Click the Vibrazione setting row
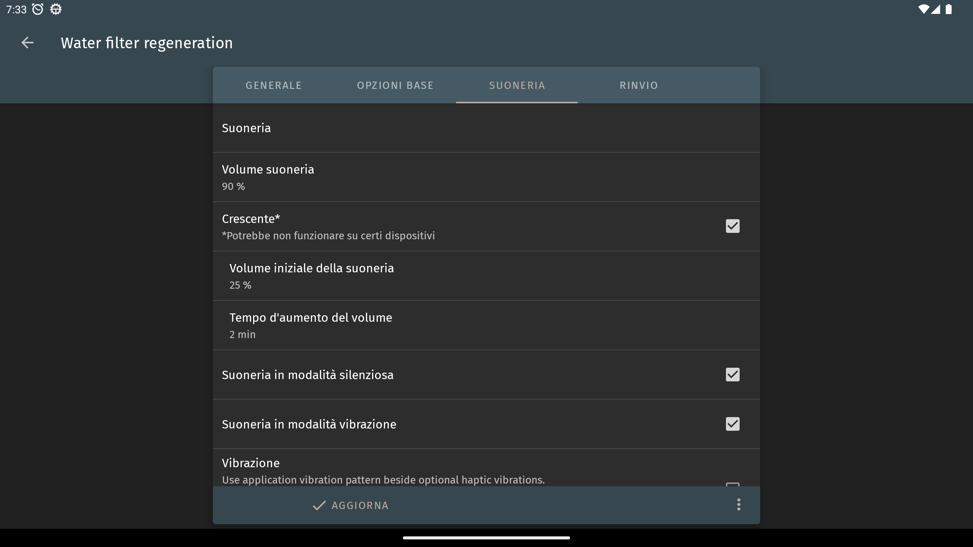Image resolution: width=973 pixels, height=547 pixels. [486, 468]
